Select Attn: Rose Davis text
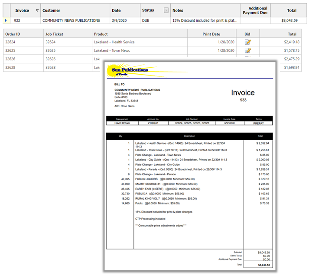Screen dimensions: 309x276 coord(124,106)
